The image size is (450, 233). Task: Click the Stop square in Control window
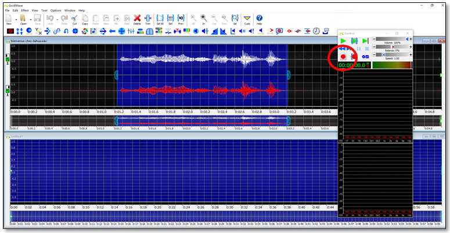pyautogui.click(x=367, y=49)
